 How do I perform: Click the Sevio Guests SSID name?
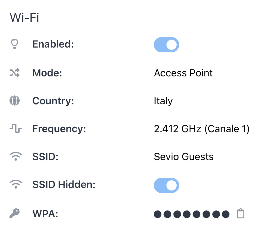point(184,157)
